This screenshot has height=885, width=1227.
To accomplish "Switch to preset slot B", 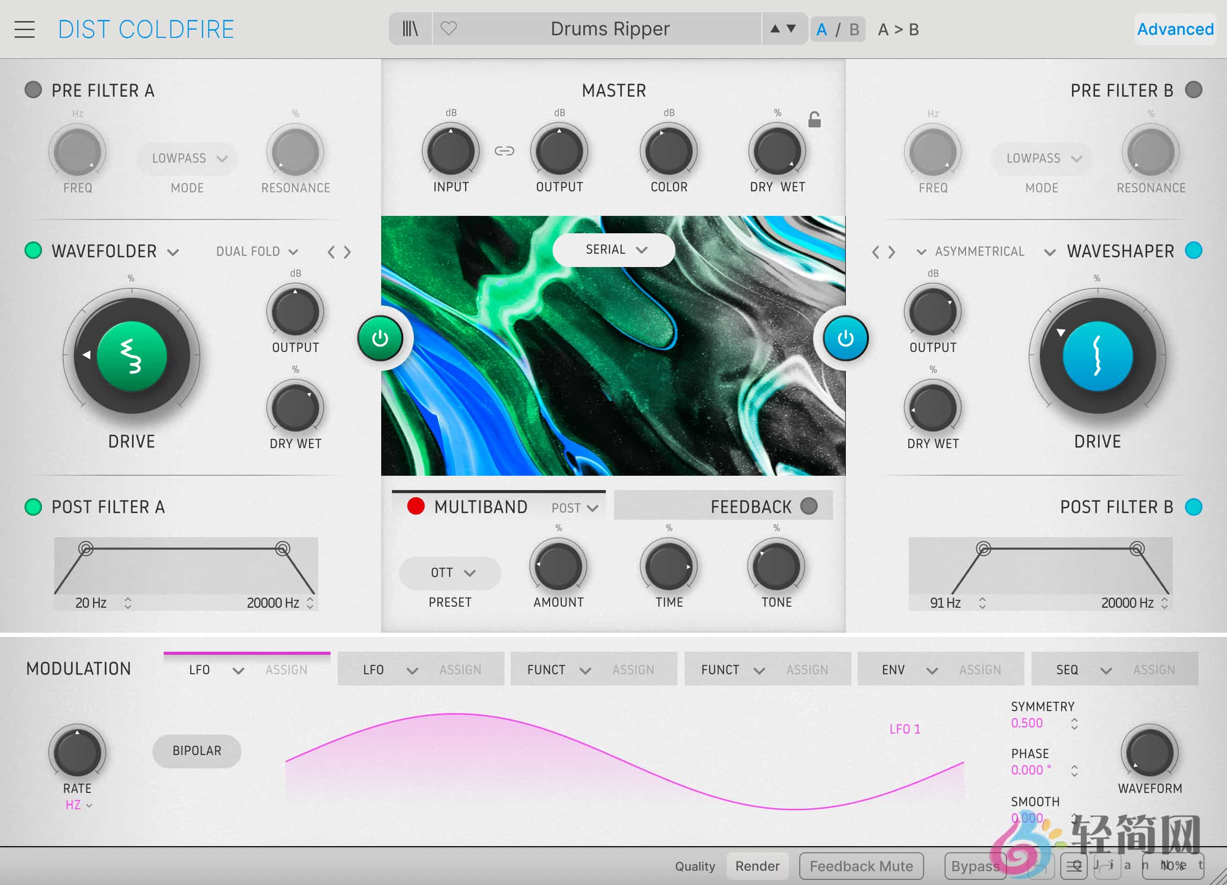I will (853, 29).
